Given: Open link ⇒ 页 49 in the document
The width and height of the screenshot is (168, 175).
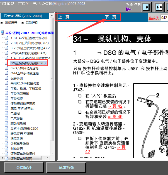Looking at the screenshot, I should pyautogui.click(x=115, y=117).
